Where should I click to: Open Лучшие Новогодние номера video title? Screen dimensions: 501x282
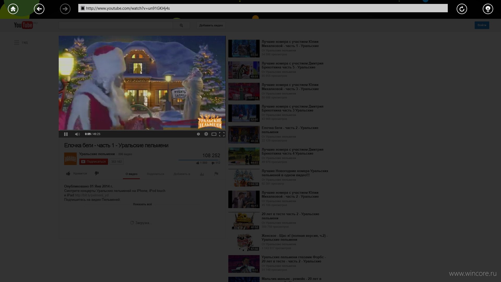pos(295,173)
